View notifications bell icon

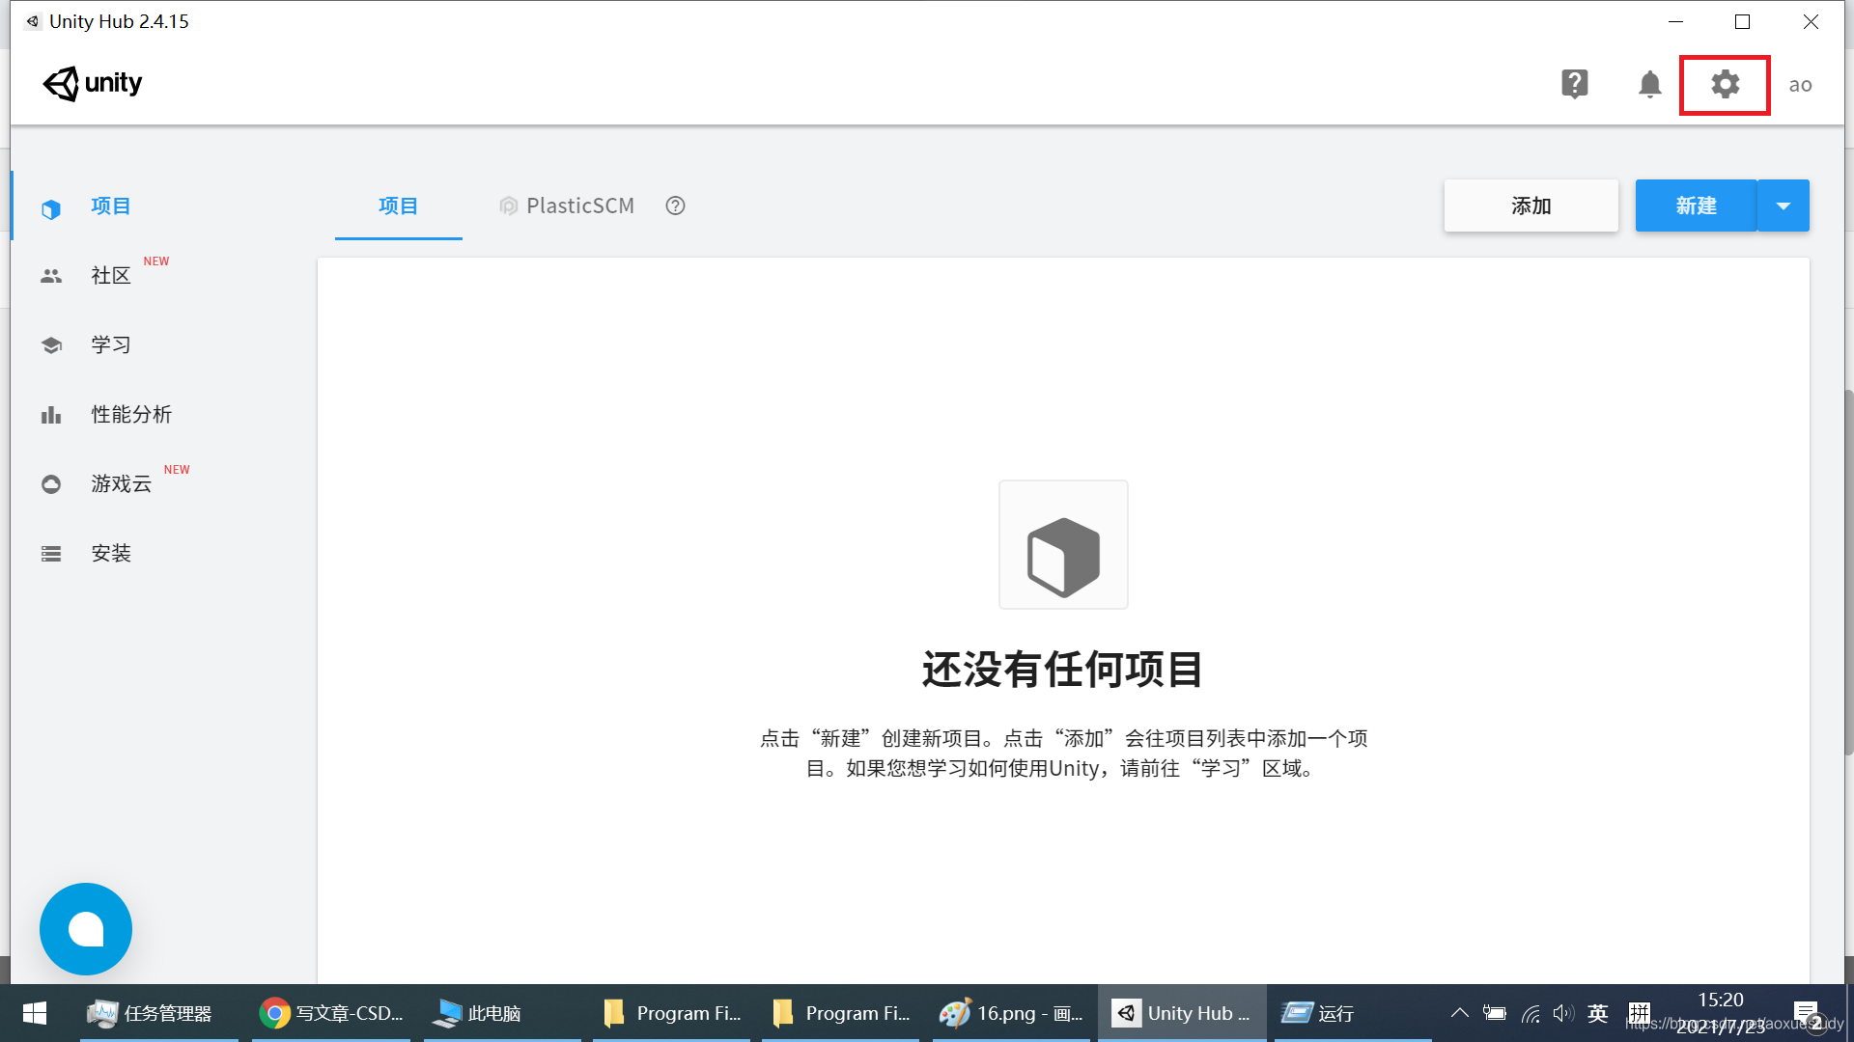click(1651, 83)
